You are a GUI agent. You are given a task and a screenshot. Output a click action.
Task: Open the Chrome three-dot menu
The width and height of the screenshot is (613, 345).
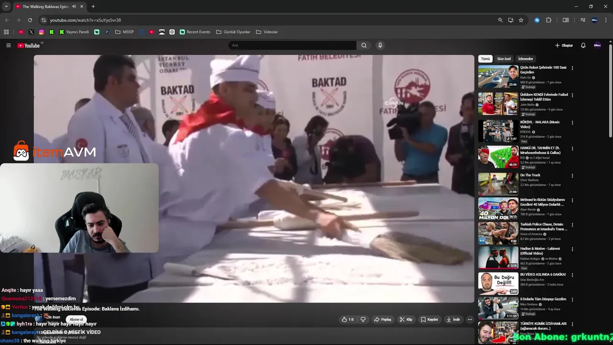[606, 20]
